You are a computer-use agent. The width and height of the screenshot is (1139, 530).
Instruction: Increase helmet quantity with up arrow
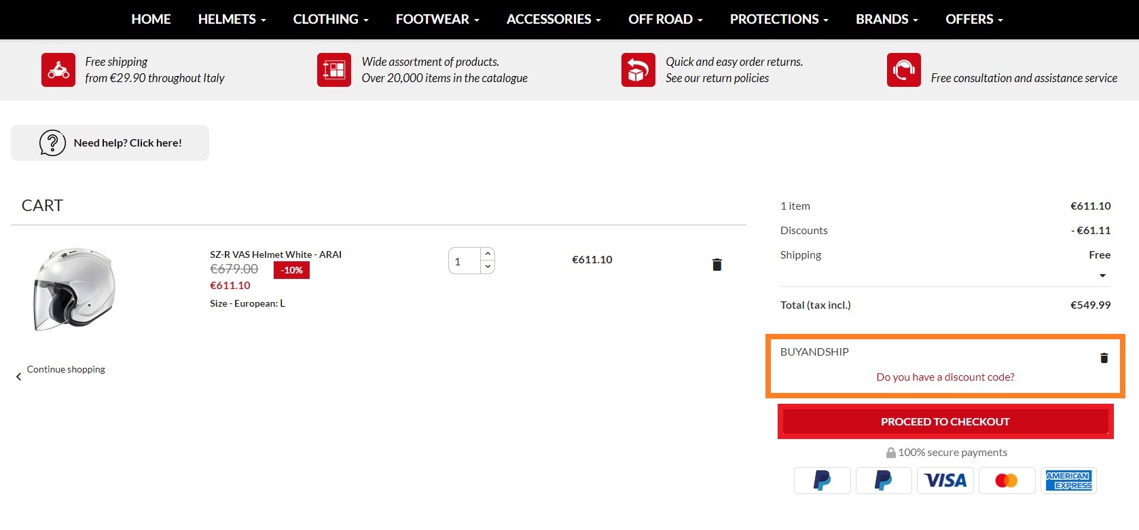(x=488, y=254)
